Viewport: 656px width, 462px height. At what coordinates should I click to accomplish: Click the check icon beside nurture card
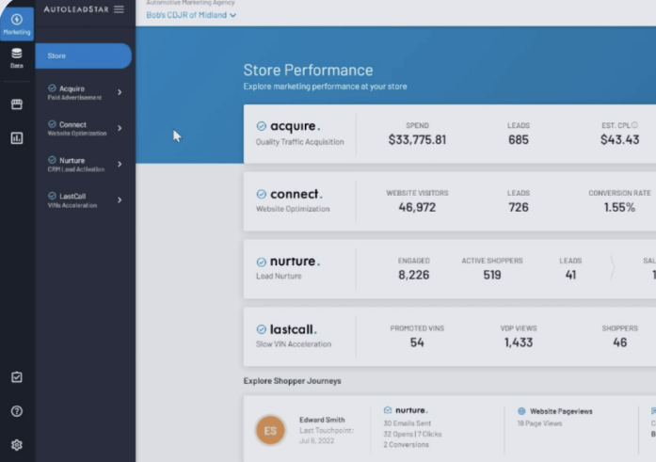click(261, 262)
